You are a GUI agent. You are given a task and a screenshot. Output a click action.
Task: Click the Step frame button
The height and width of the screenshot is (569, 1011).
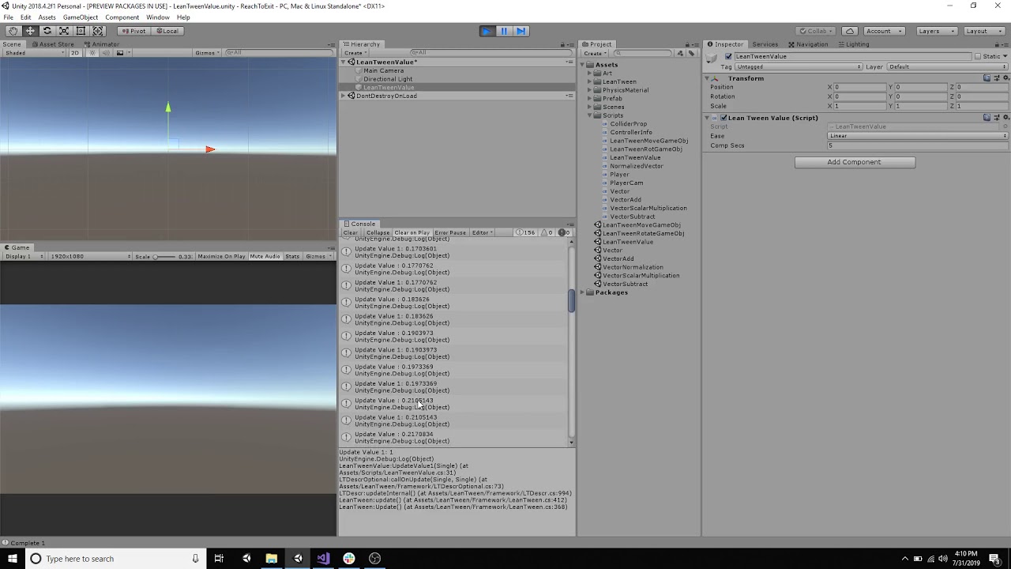coord(521,31)
